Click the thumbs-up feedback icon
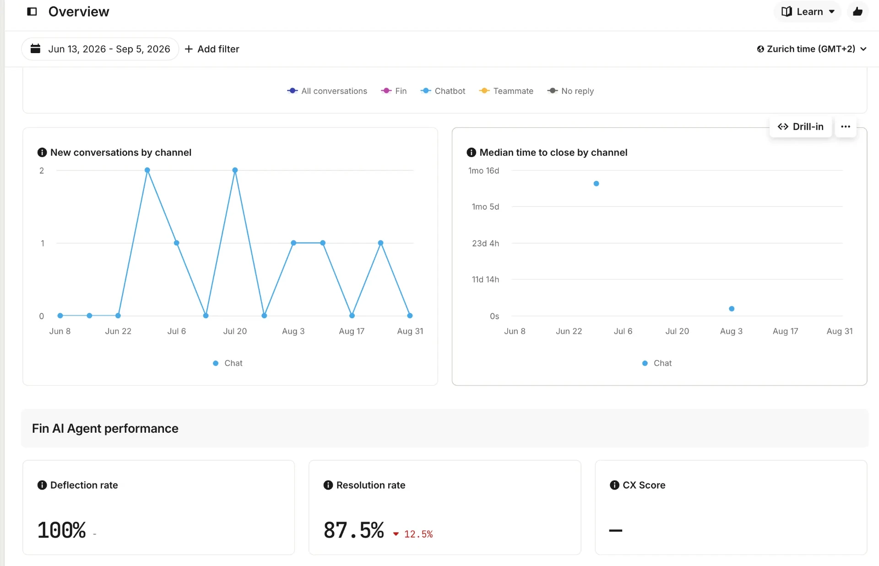 (x=857, y=11)
